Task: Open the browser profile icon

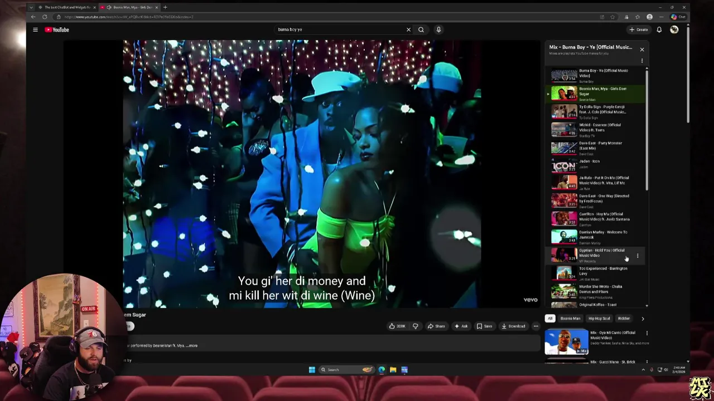Action: [x=649, y=17]
